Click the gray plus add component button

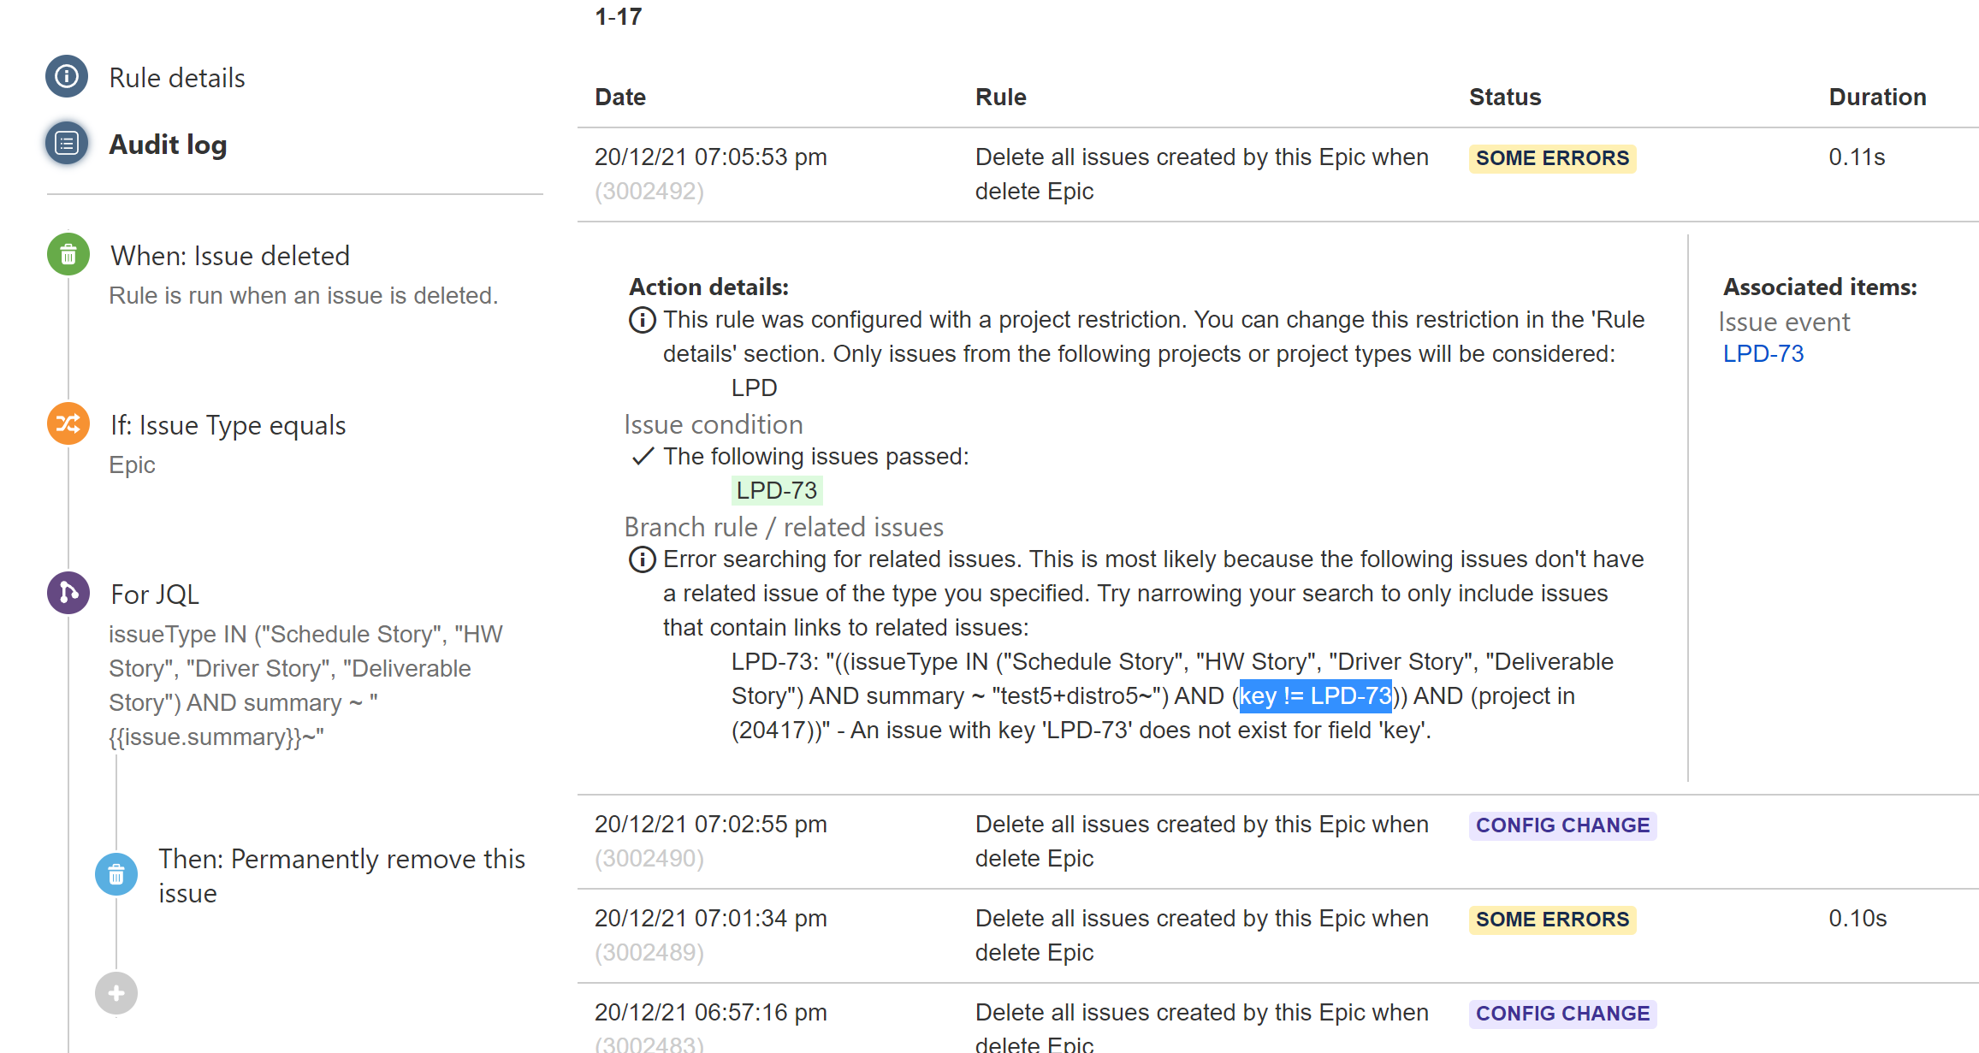[x=116, y=993]
